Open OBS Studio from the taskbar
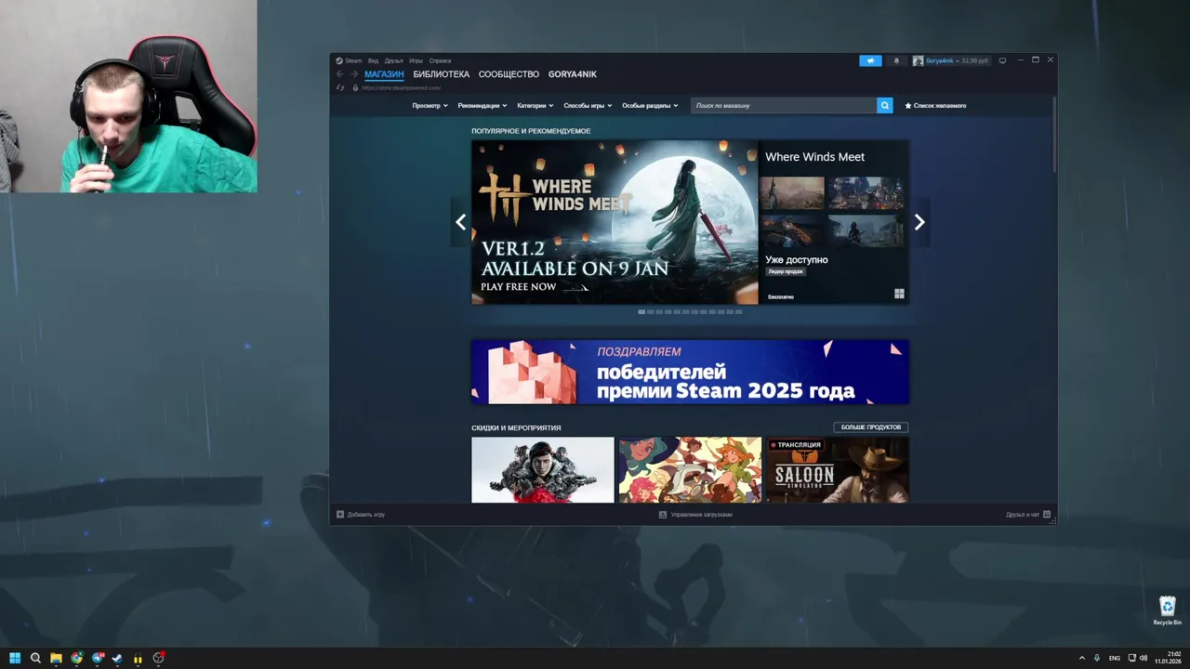This screenshot has height=669, width=1190. click(158, 658)
